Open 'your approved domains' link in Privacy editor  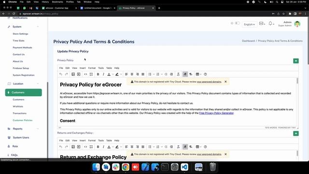(x=209, y=82)
